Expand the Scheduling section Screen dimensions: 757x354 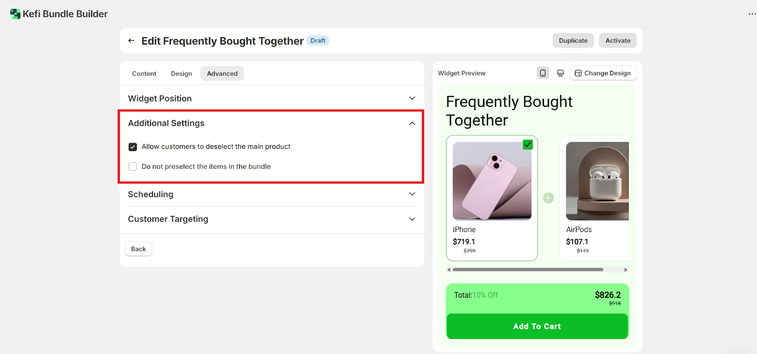pyautogui.click(x=412, y=194)
